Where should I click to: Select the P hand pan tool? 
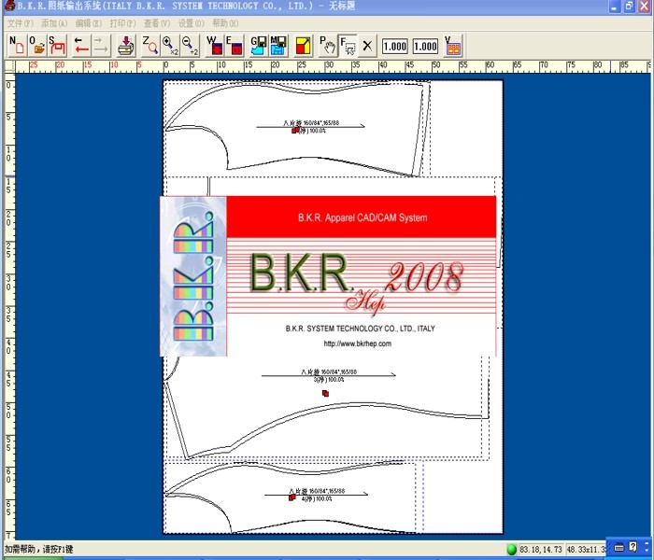coord(327,46)
